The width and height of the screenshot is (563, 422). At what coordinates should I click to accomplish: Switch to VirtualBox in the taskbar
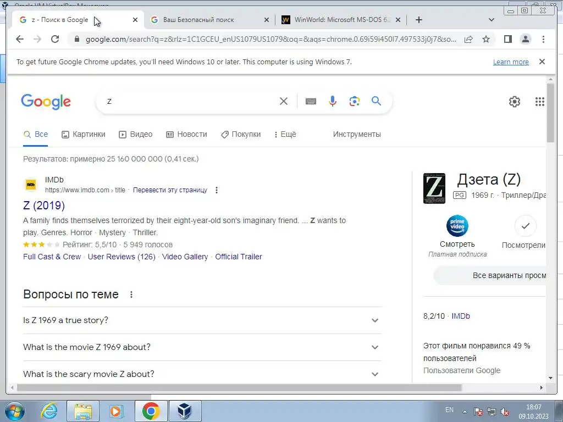185,411
